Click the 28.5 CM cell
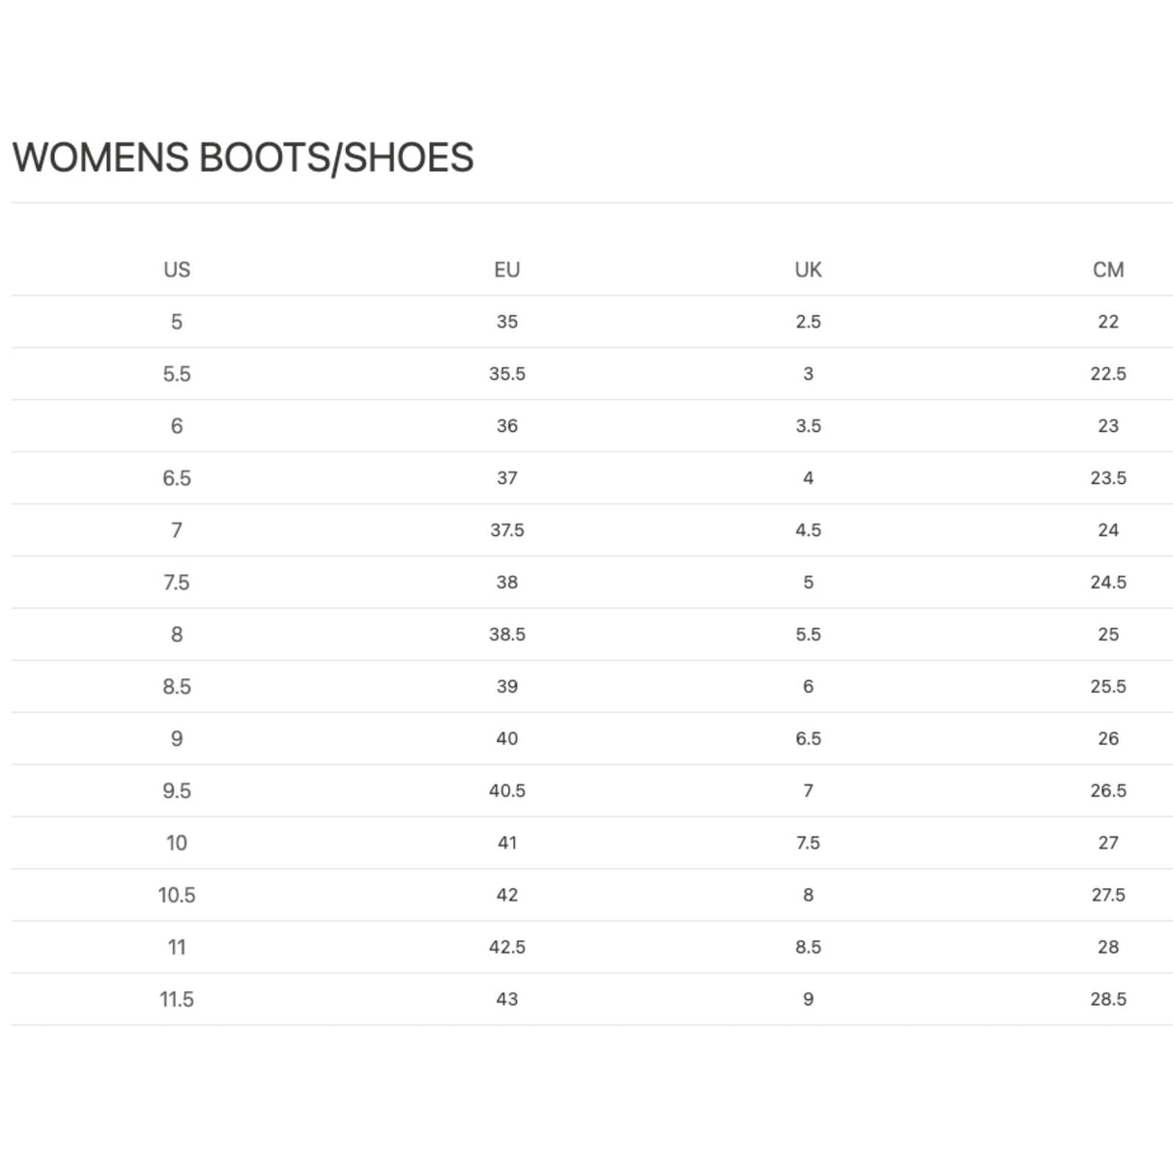 (x=1108, y=1000)
